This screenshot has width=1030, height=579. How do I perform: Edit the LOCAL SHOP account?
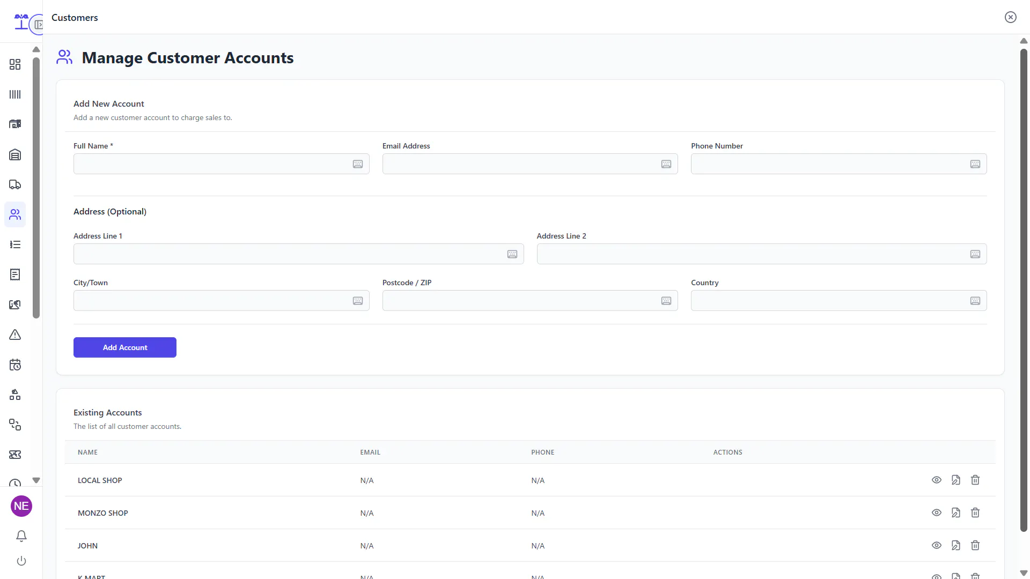[956, 480]
